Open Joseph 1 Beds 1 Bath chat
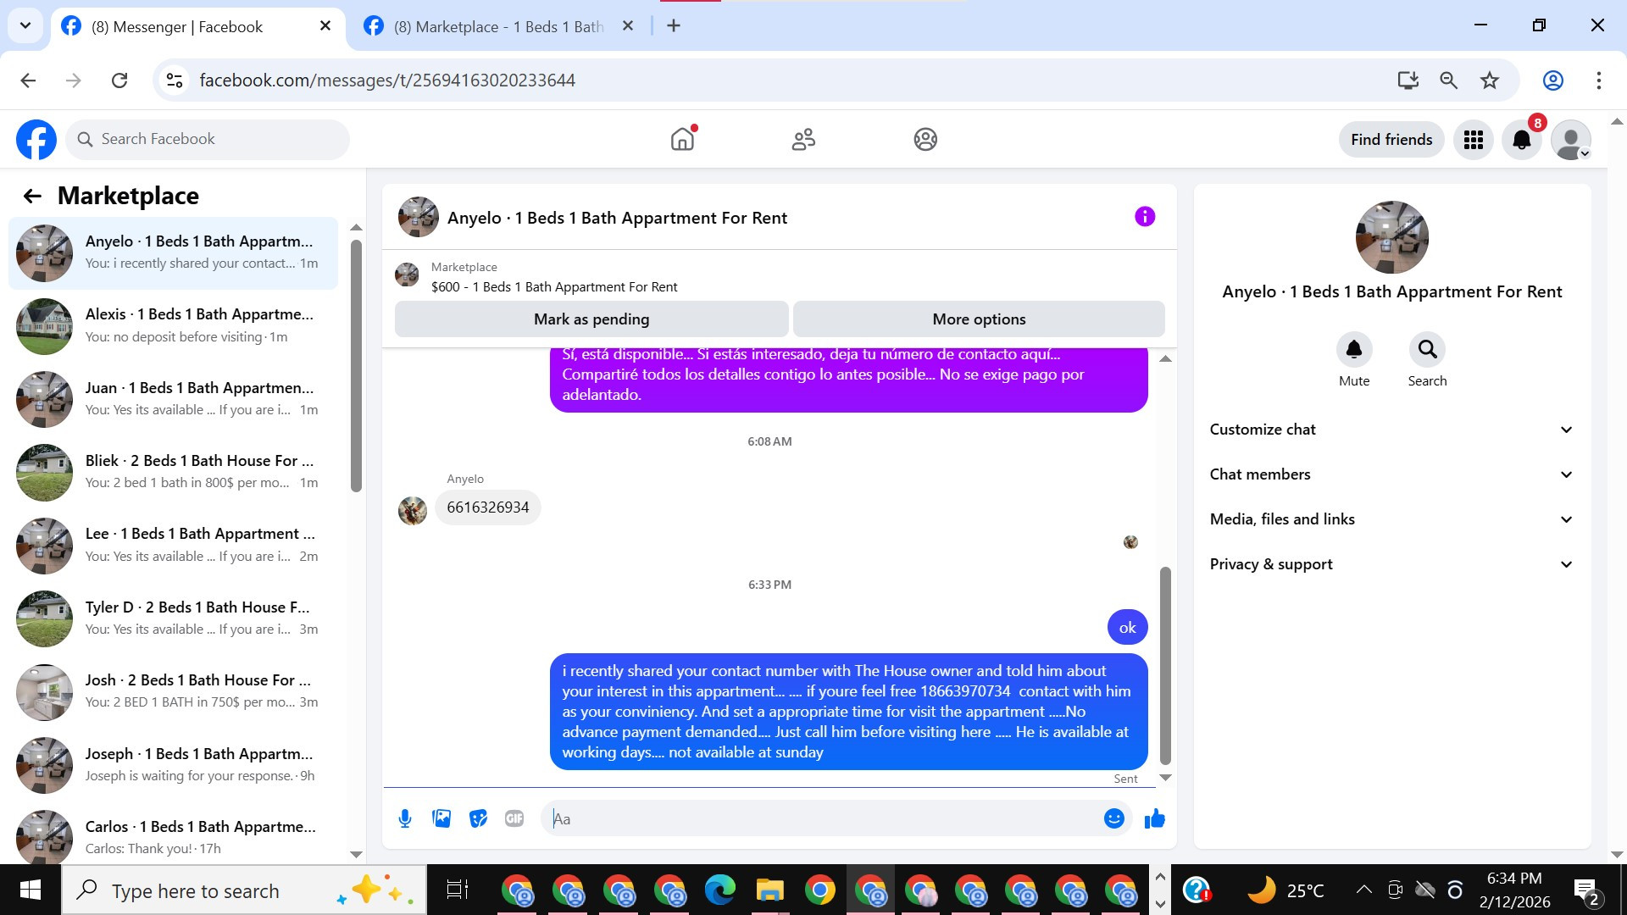1627x915 pixels. click(174, 766)
